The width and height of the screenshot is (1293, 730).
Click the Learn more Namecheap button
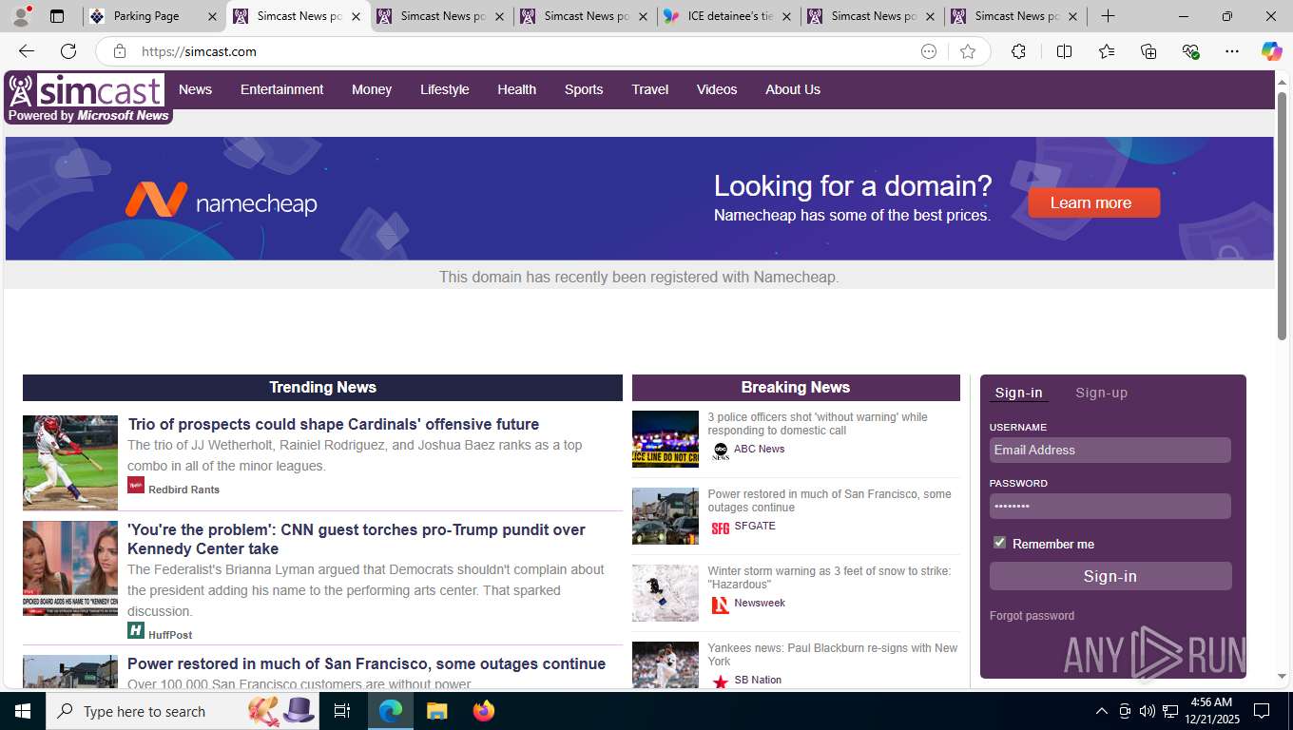point(1093,202)
